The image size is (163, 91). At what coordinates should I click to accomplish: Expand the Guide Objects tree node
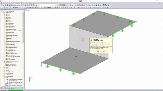pyautogui.click(x=3, y=75)
